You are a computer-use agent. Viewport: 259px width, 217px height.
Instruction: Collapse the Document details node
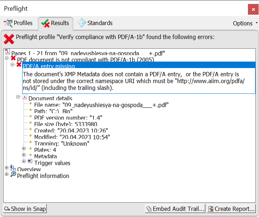(x=18, y=97)
